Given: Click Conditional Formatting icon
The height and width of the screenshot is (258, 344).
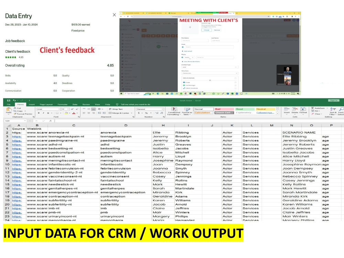Looking at the screenshot, I should tap(174, 109).
